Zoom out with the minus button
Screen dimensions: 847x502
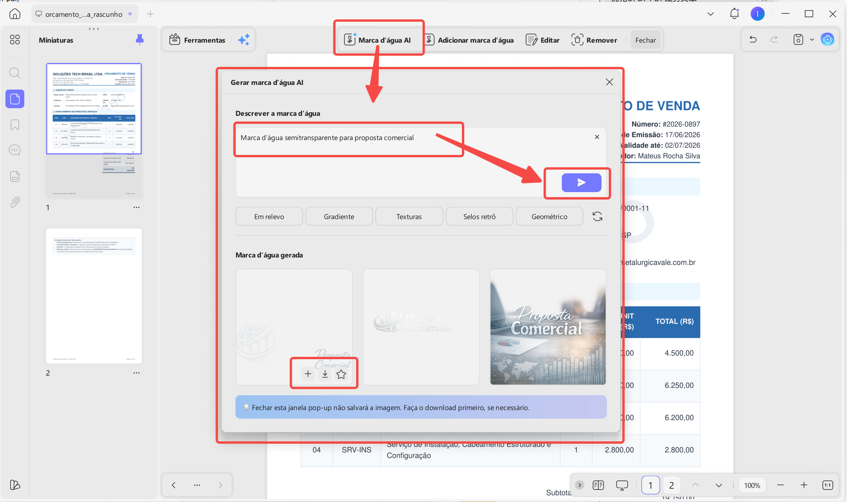click(x=780, y=485)
